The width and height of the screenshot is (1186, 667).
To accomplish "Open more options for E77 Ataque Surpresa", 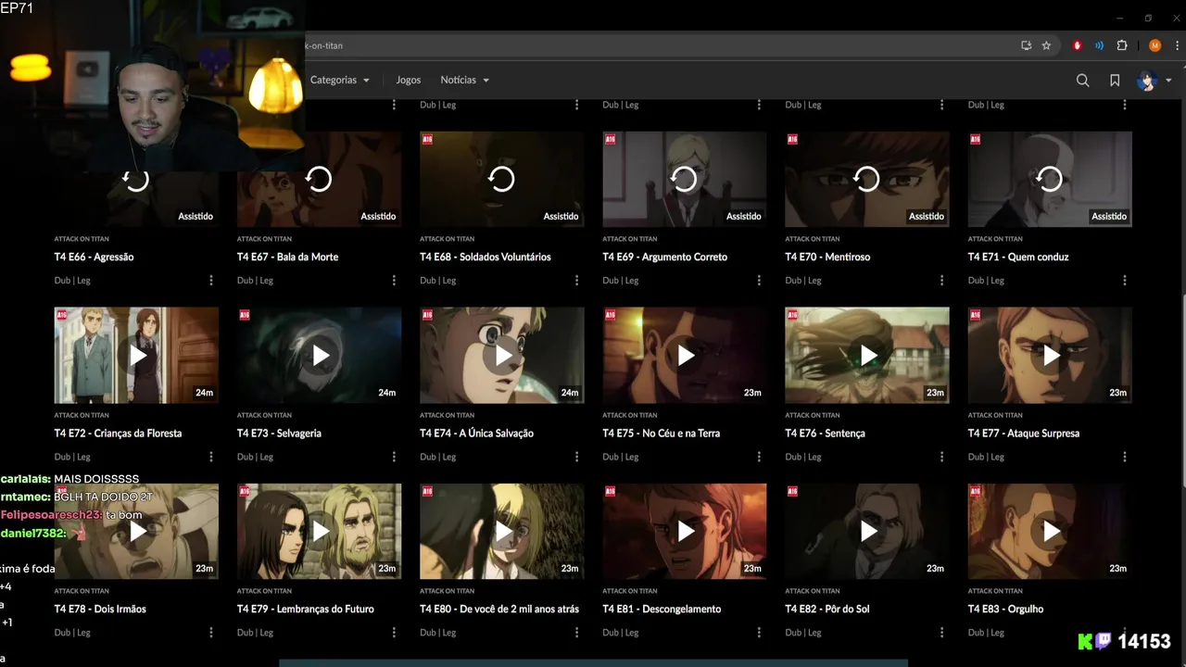I will [x=1125, y=457].
